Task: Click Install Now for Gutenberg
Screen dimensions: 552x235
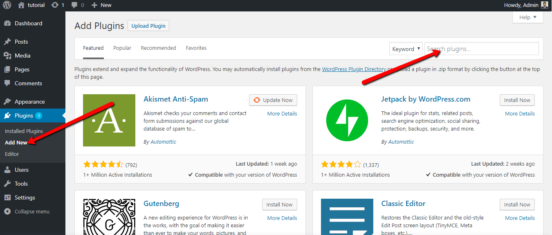Action: pos(279,204)
